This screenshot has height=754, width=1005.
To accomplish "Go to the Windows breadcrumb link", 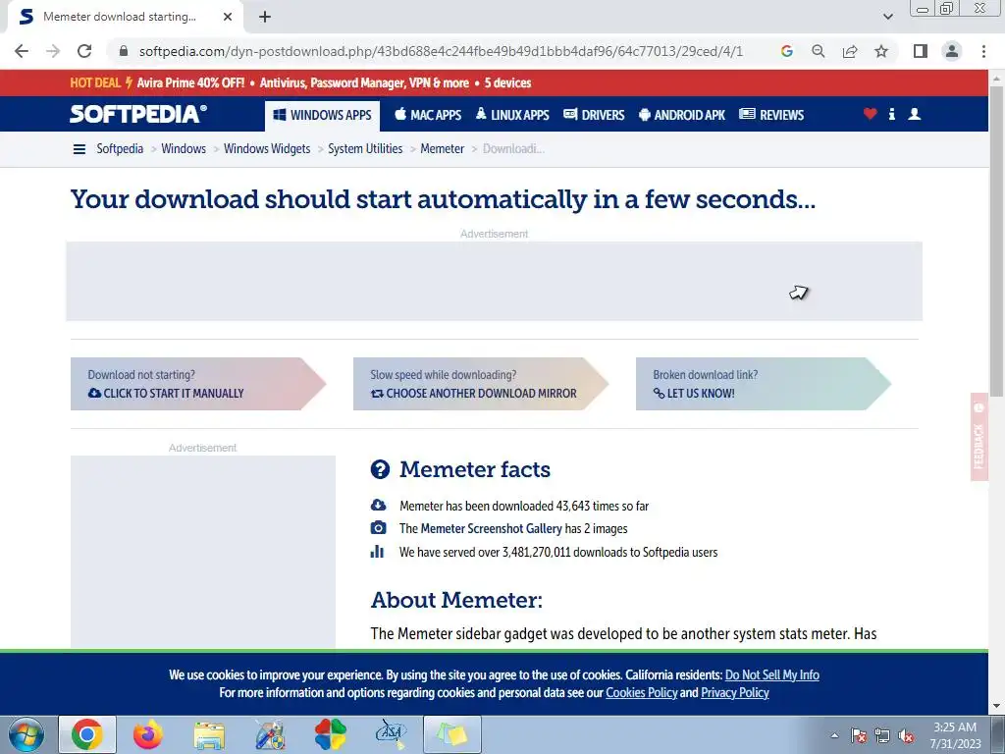I will [x=184, y=149].
